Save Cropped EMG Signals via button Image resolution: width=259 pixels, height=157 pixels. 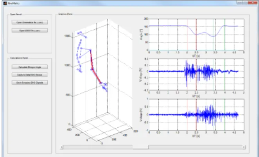click(30, 82)
